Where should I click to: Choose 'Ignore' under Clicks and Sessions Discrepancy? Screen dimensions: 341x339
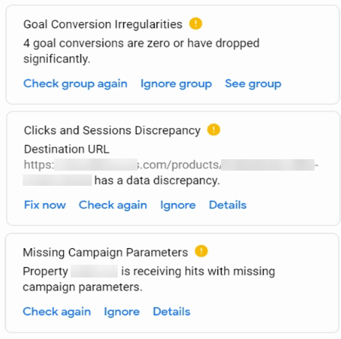(x=178, y=206)
